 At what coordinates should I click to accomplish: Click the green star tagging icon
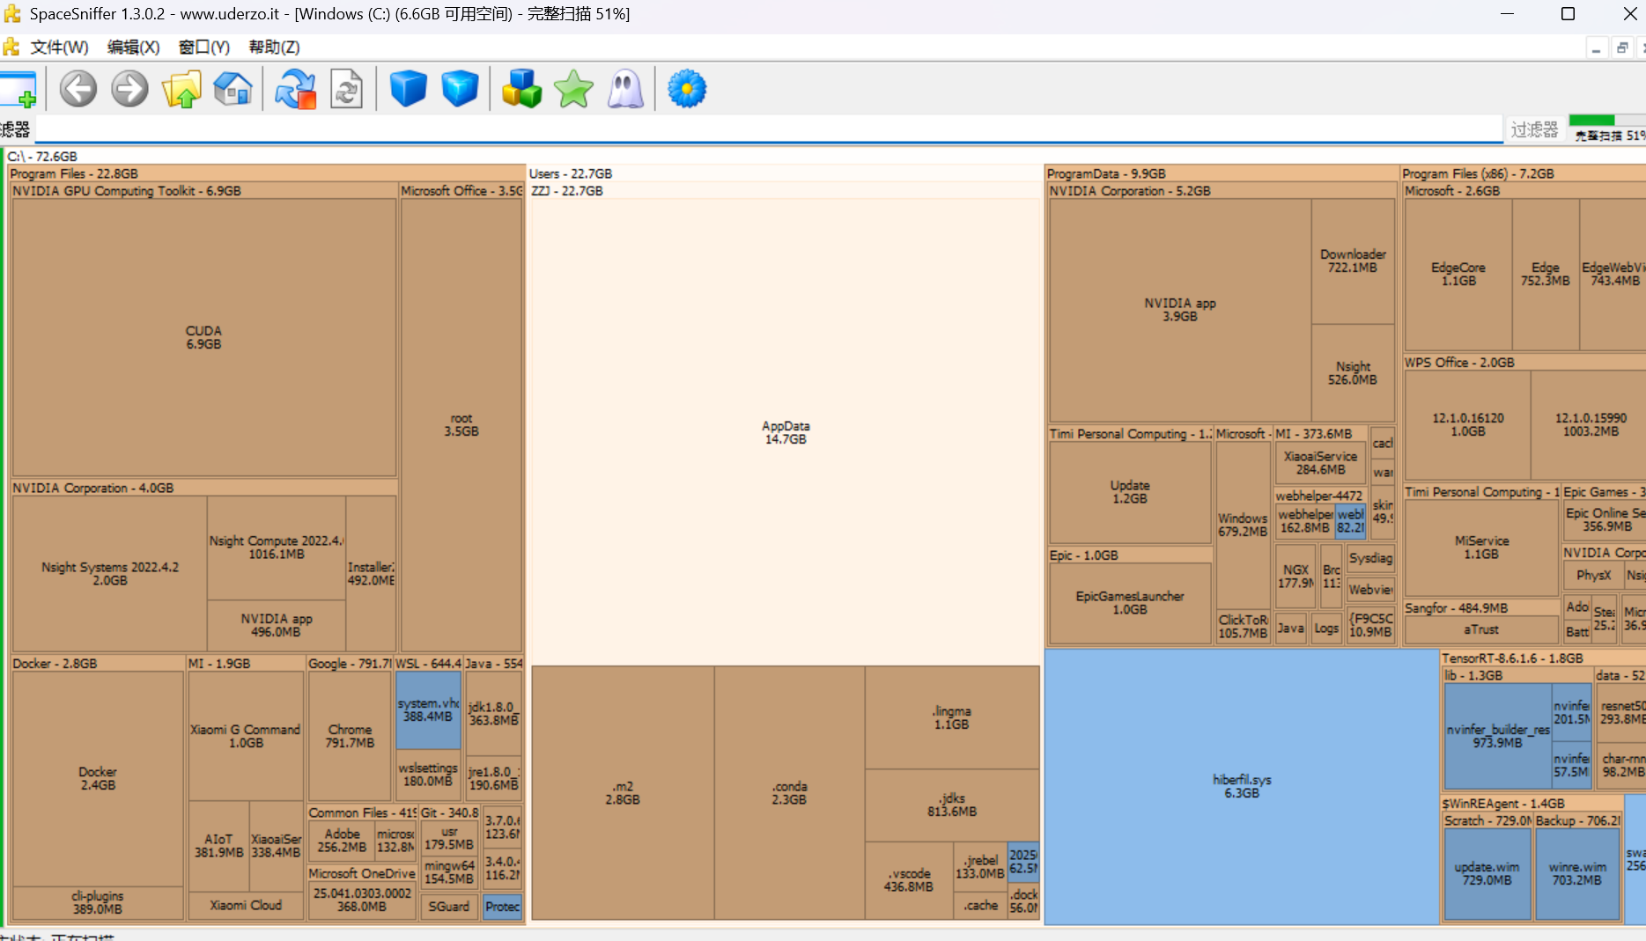573,89
